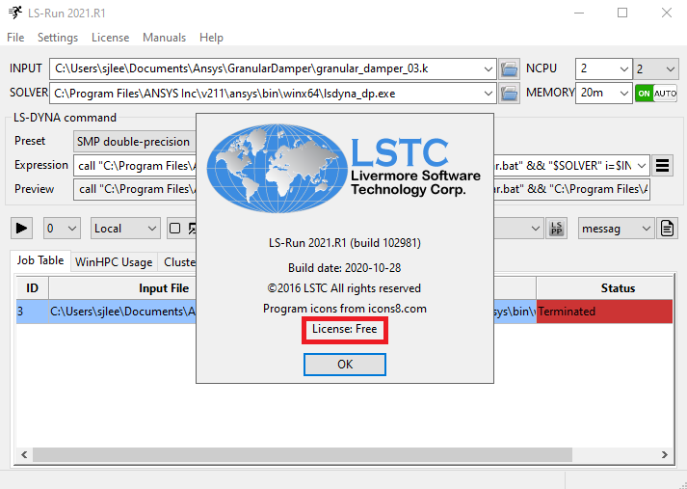Viewport: 687px width, 489px height.
Task: Open the Expression options hamburger menu
Action: point(662,165)
